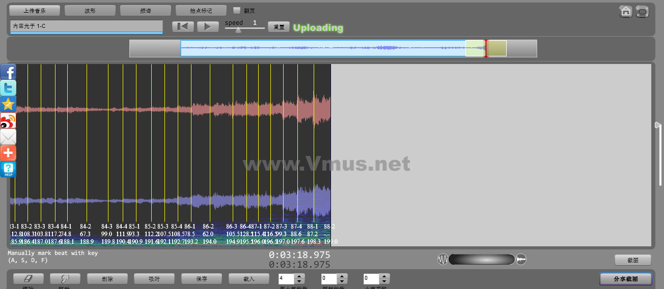Click the 分享截图 share screenshot button
Image resolution: width=664 pixels, height=289 pixels.
click(x=625, y=279)
